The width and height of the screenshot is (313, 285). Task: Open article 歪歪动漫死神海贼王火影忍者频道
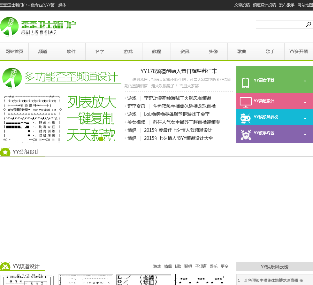(178, 98)
